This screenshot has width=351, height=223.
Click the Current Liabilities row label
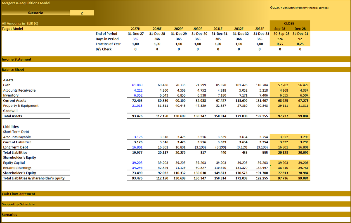(x=17, y=142)
